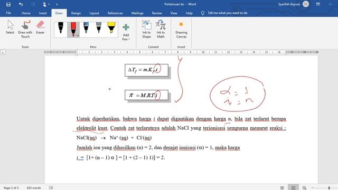Click the word "diperhatikan" in the text
The width and height of the screenshot is (338, 190).
coord(106,119)
